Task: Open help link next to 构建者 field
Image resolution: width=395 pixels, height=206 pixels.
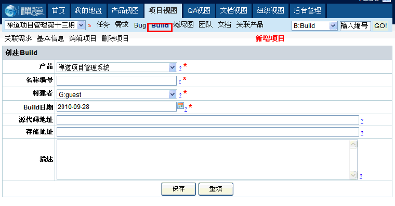Action: [x=180, y=95]
